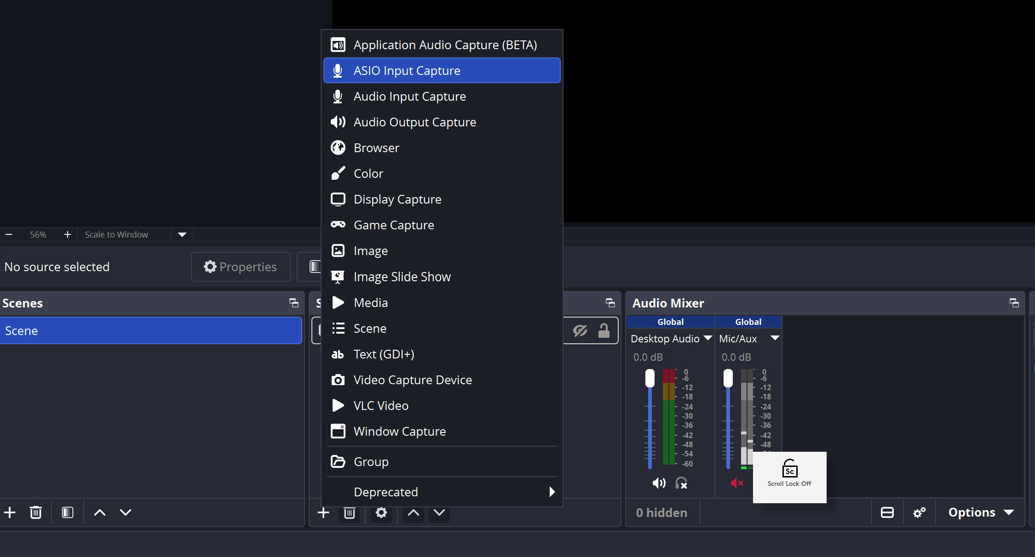Screen dimensions: 1035x557
Task: Select the Scene item in Scenes list
Action: 151,330
